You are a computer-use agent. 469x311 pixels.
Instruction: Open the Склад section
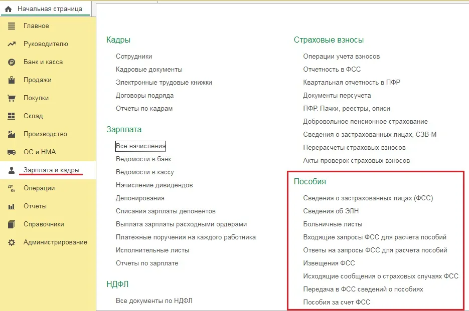coord(33,116)
